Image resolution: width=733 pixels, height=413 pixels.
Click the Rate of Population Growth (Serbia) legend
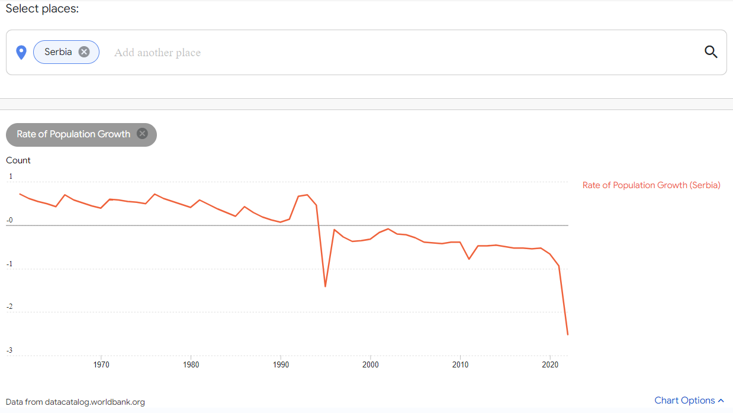[x=651, y=185]
